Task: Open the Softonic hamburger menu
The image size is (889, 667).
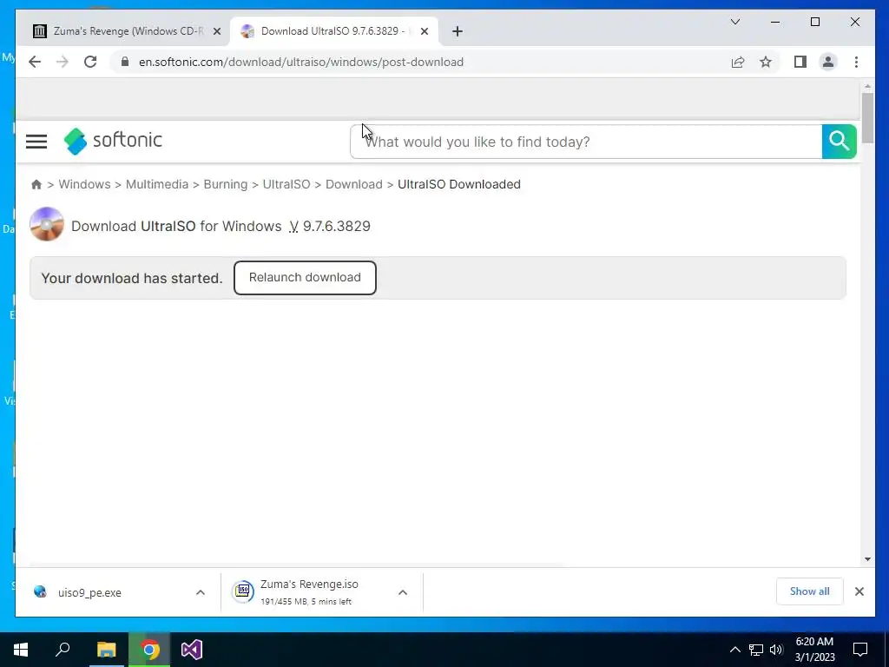Action: coord(36,142)
